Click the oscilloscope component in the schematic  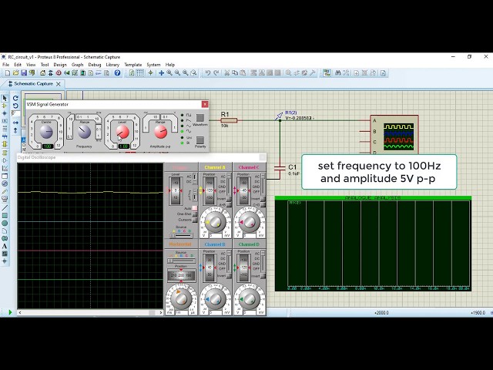(394, 135)
